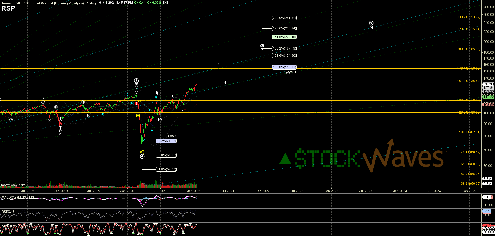Click the RSP ticker symbol
This screenshot has height=236, width=495.
click(x=8, y=8)
